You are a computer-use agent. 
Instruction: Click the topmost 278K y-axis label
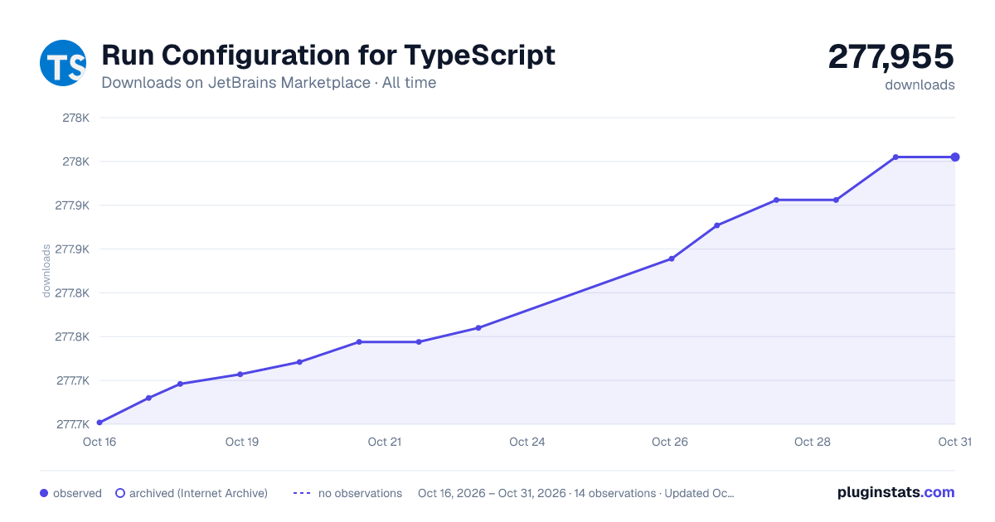76,118
